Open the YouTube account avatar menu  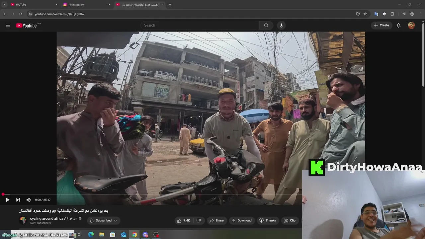point(411,25)
